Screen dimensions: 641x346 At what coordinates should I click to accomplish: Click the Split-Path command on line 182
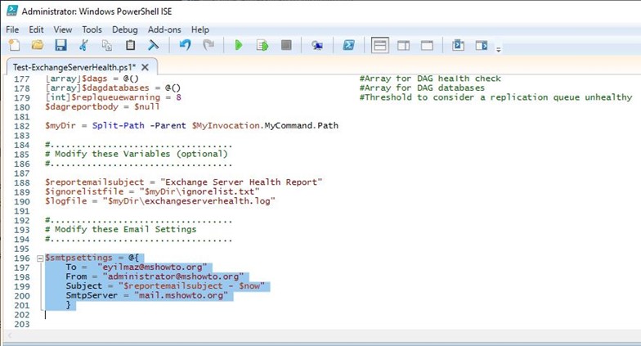(x=118, y=126)
